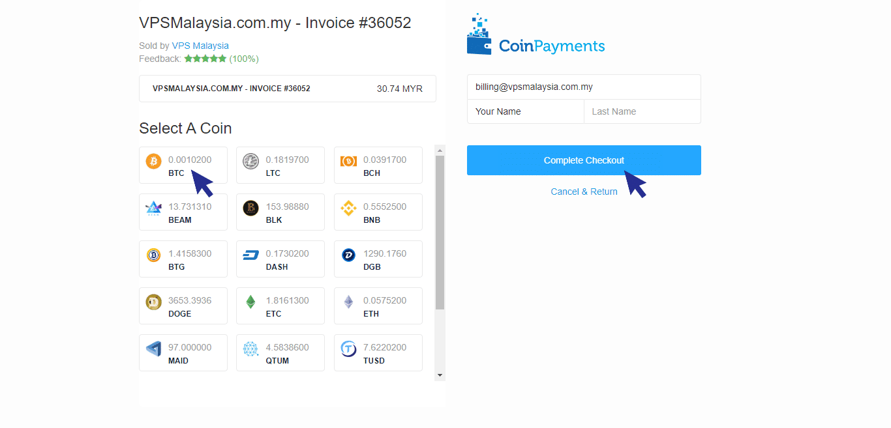
Task: Choose the QTUM coin icon
Action: pos(251,349)
